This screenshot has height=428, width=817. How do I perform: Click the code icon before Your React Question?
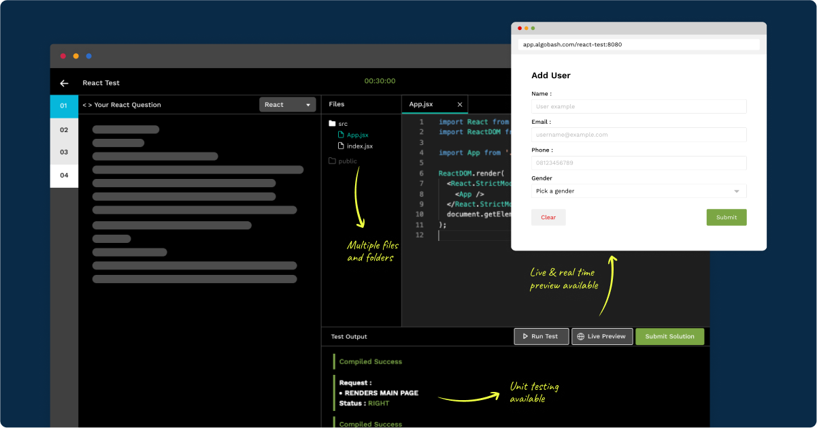(x=88, y=104)
